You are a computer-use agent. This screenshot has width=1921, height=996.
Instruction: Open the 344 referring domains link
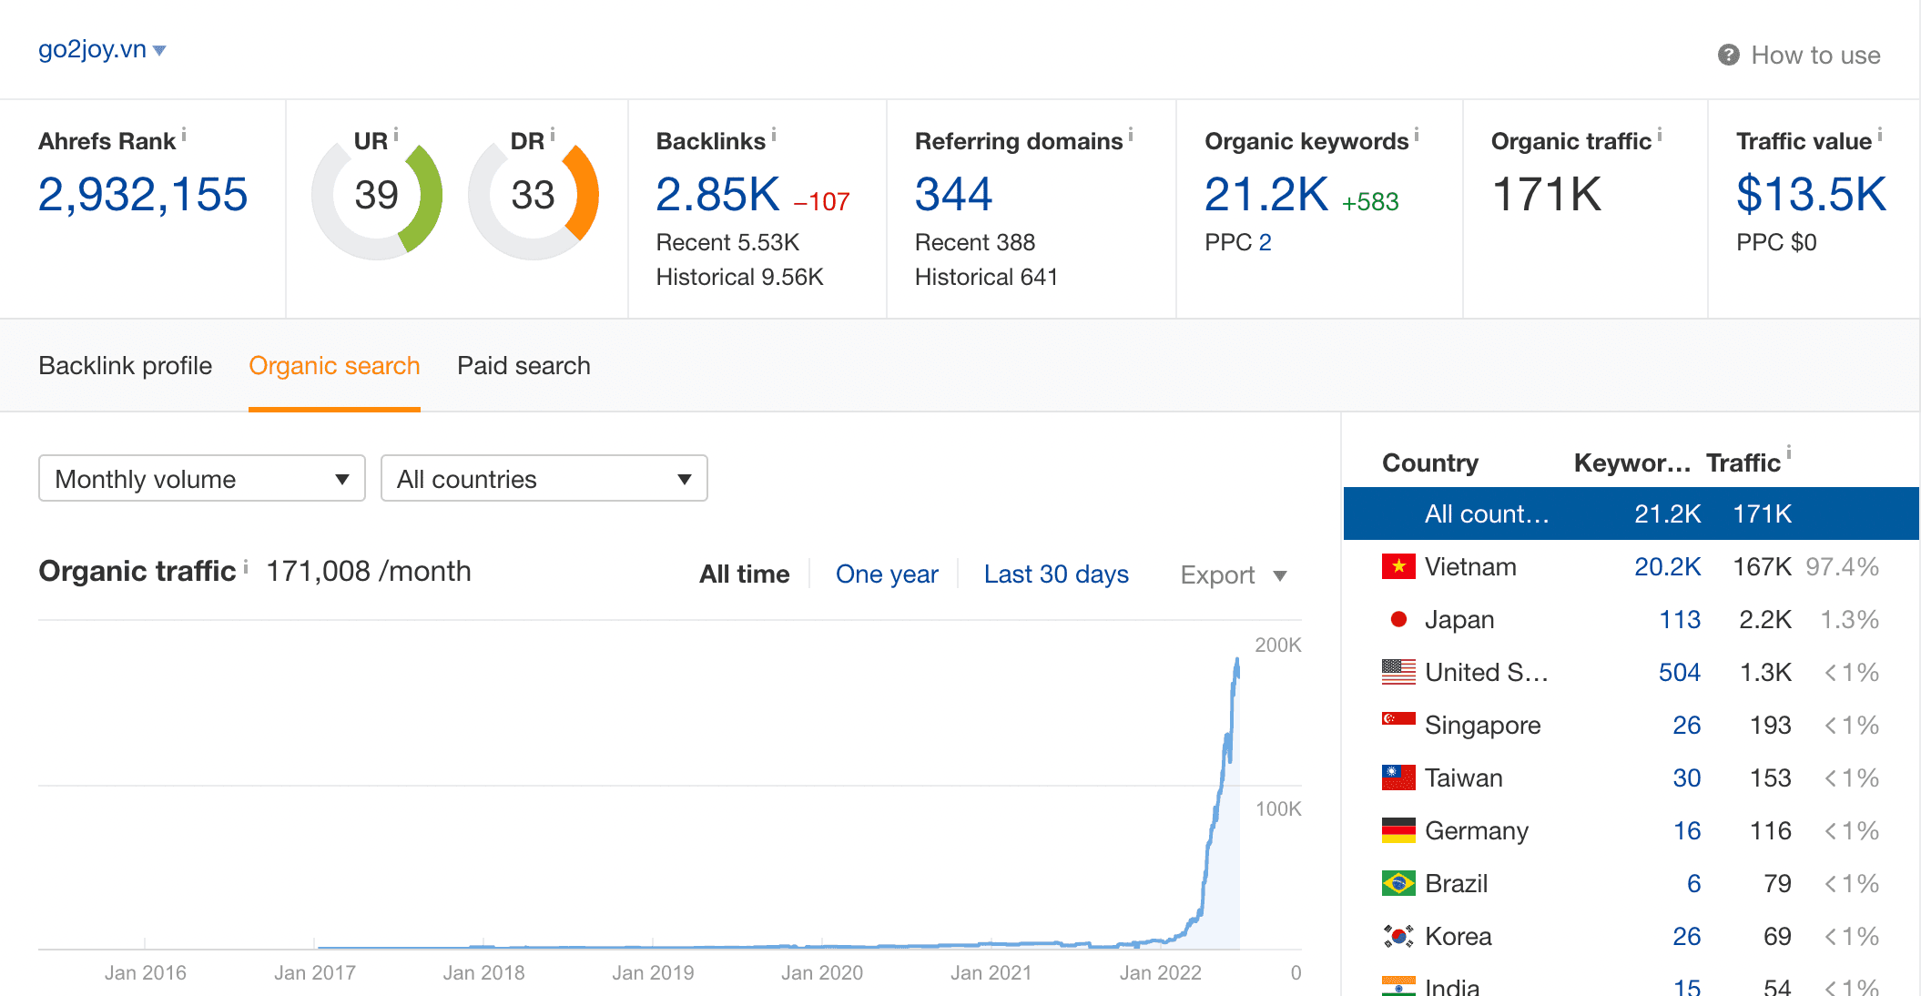coord(953,194)
